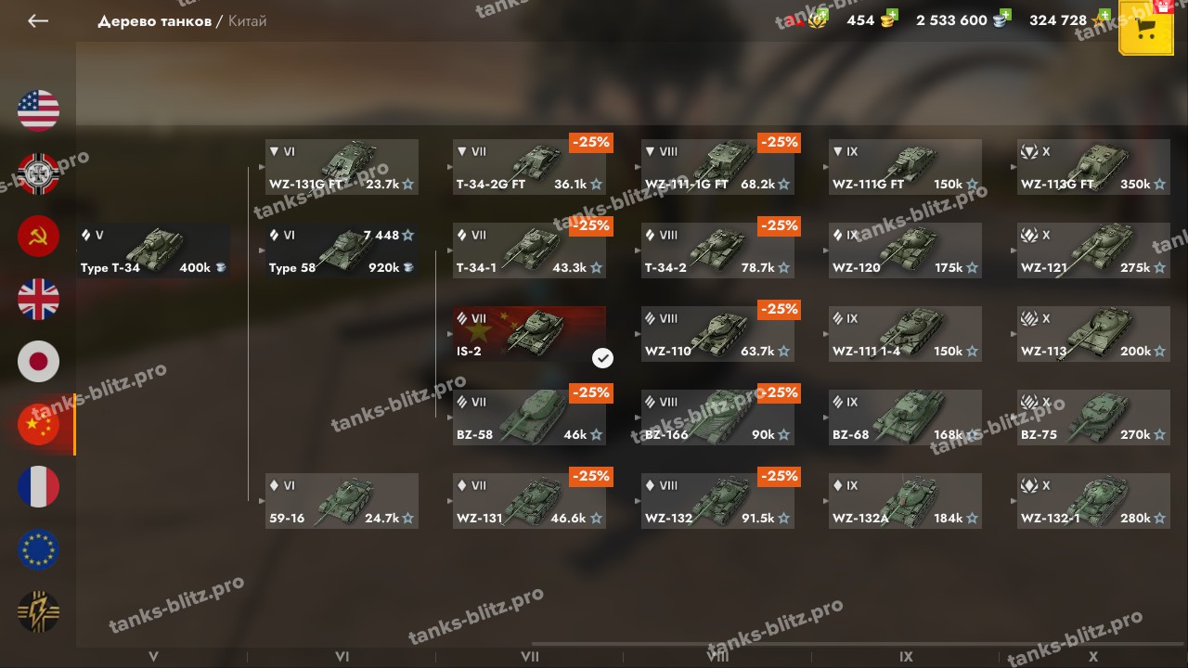
Task: Select the Type 58 tank card
Action: coord(342,250)
